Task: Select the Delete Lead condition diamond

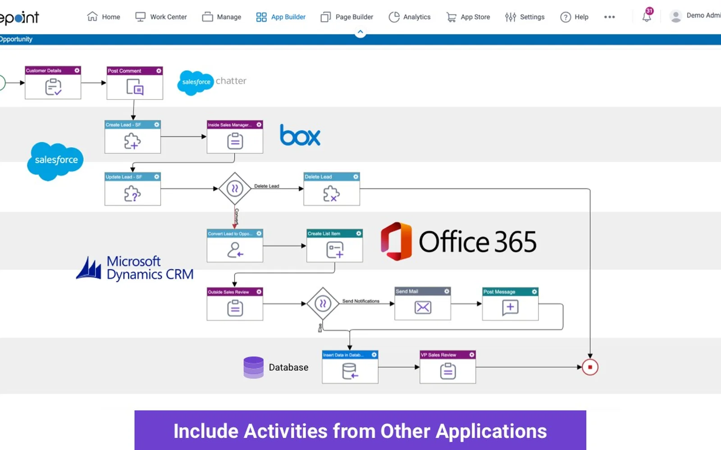Action: (234, 189)
